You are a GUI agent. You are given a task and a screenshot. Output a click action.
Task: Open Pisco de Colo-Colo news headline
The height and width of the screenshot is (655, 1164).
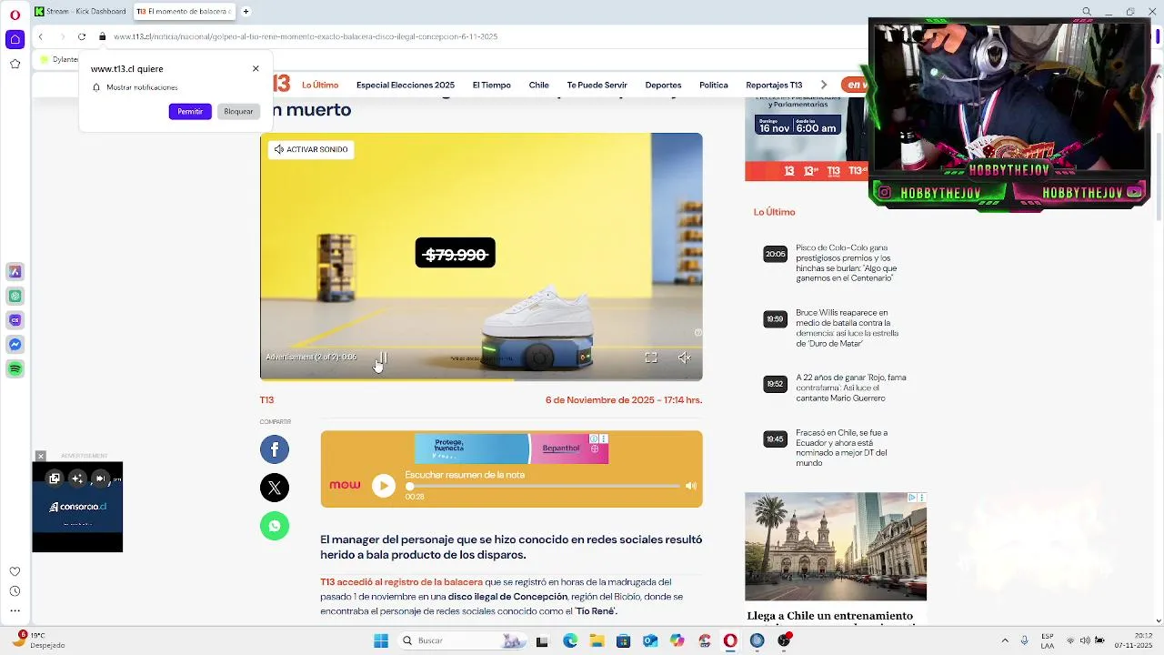(x=847, y=263)
